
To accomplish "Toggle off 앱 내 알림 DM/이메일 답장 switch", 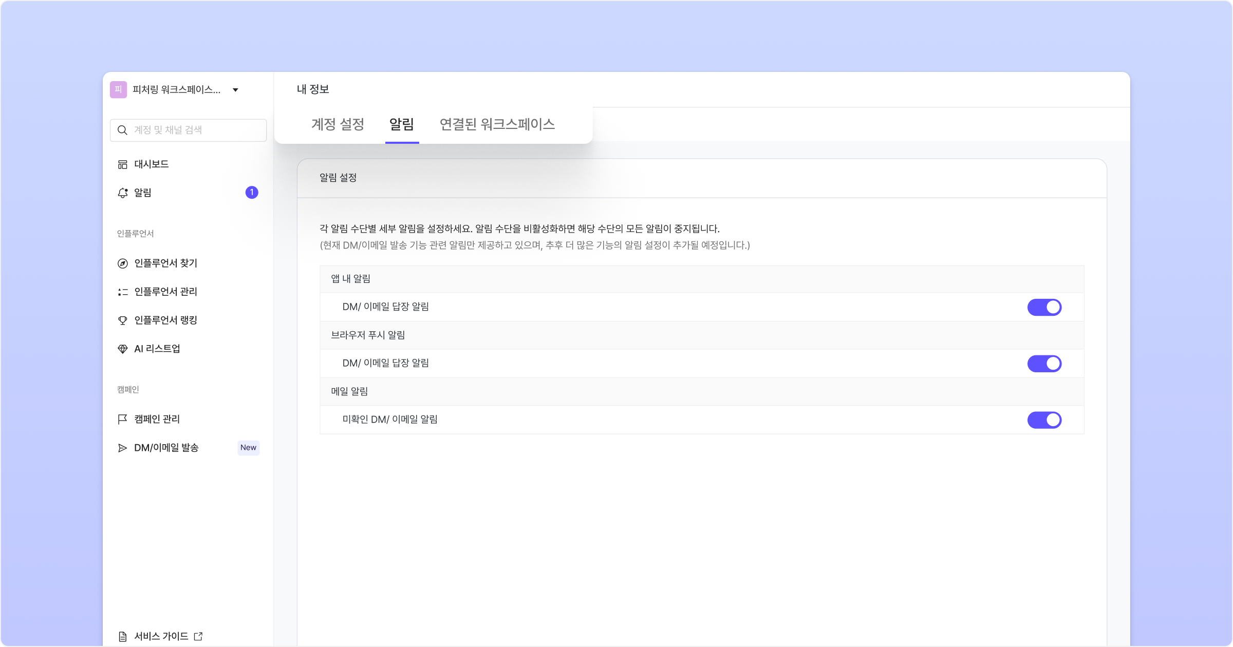I will pyautogui.click(x=1044, y=307).
